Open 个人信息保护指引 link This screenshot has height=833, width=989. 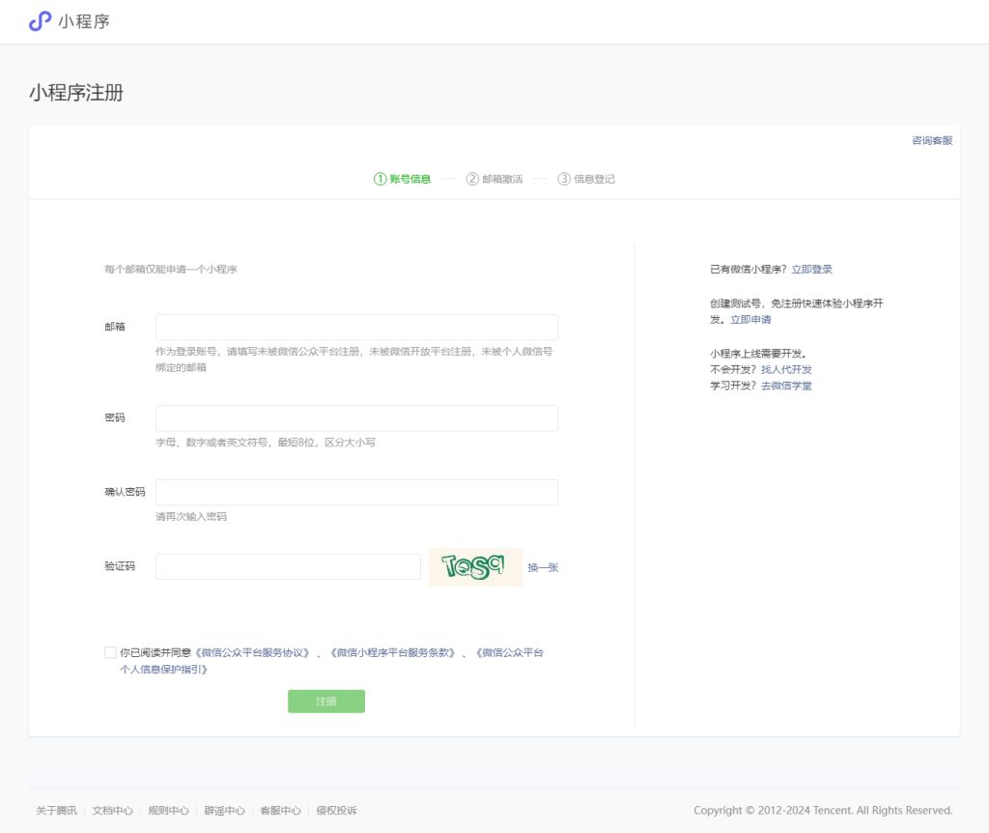pyautogui.click(x=163, y=669)
